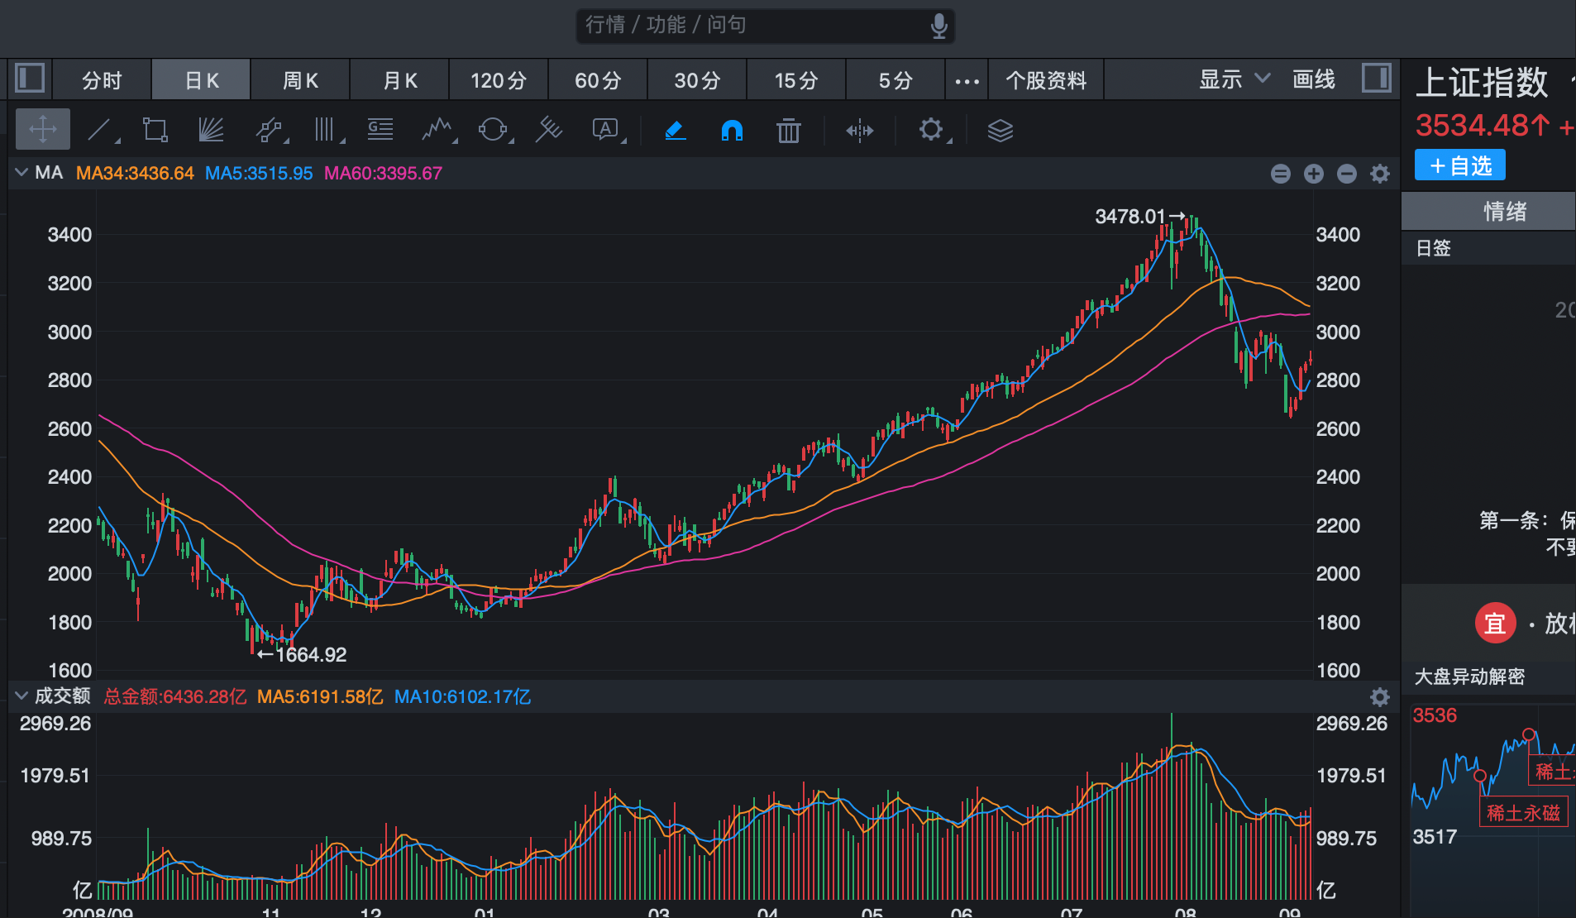
Task: Select the parallel channel drawing tool
Action: coord(270,130)
